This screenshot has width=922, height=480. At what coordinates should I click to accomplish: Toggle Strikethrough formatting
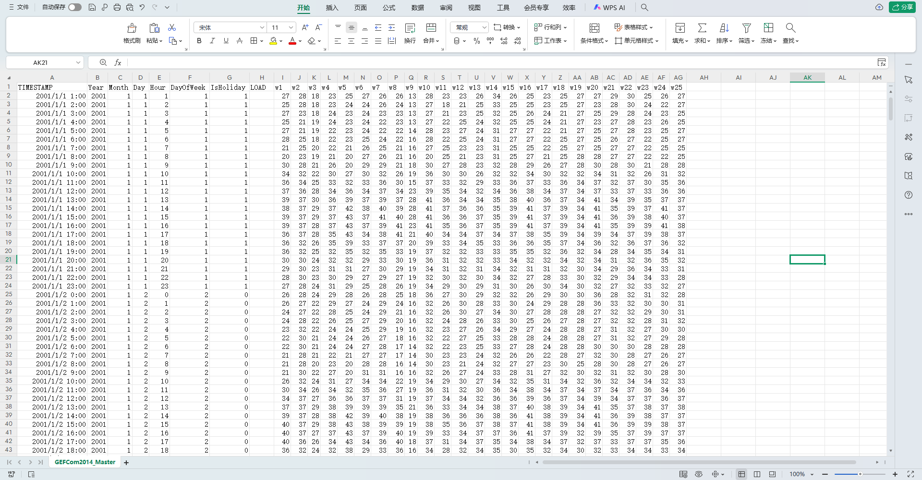point(240,41)
